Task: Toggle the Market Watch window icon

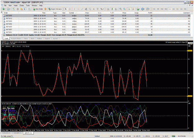Action: (x=14, y=9)
